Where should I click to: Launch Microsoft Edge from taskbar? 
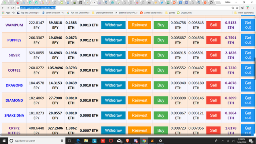pos(78,141)
